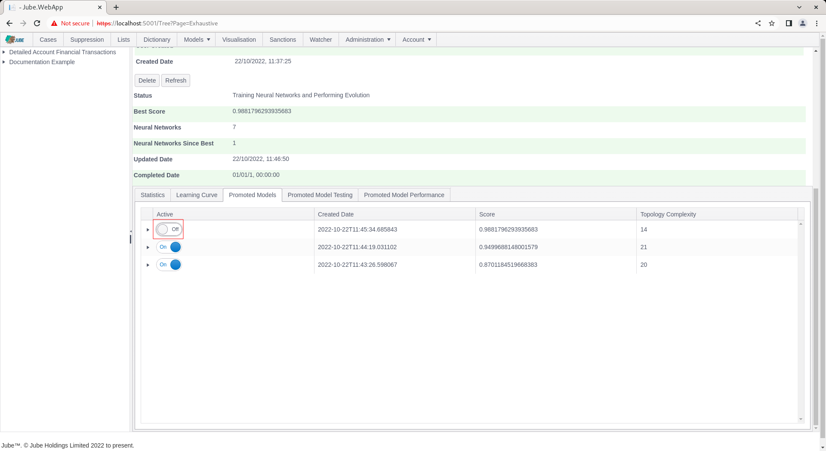Image resolution: width=826 pixels, height=451 pixels.
Task: Select the Promoted Models tab
Action: [253, 195]
